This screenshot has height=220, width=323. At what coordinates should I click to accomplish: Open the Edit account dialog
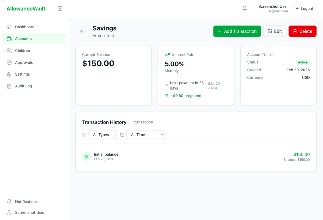(x=275, y=31)
